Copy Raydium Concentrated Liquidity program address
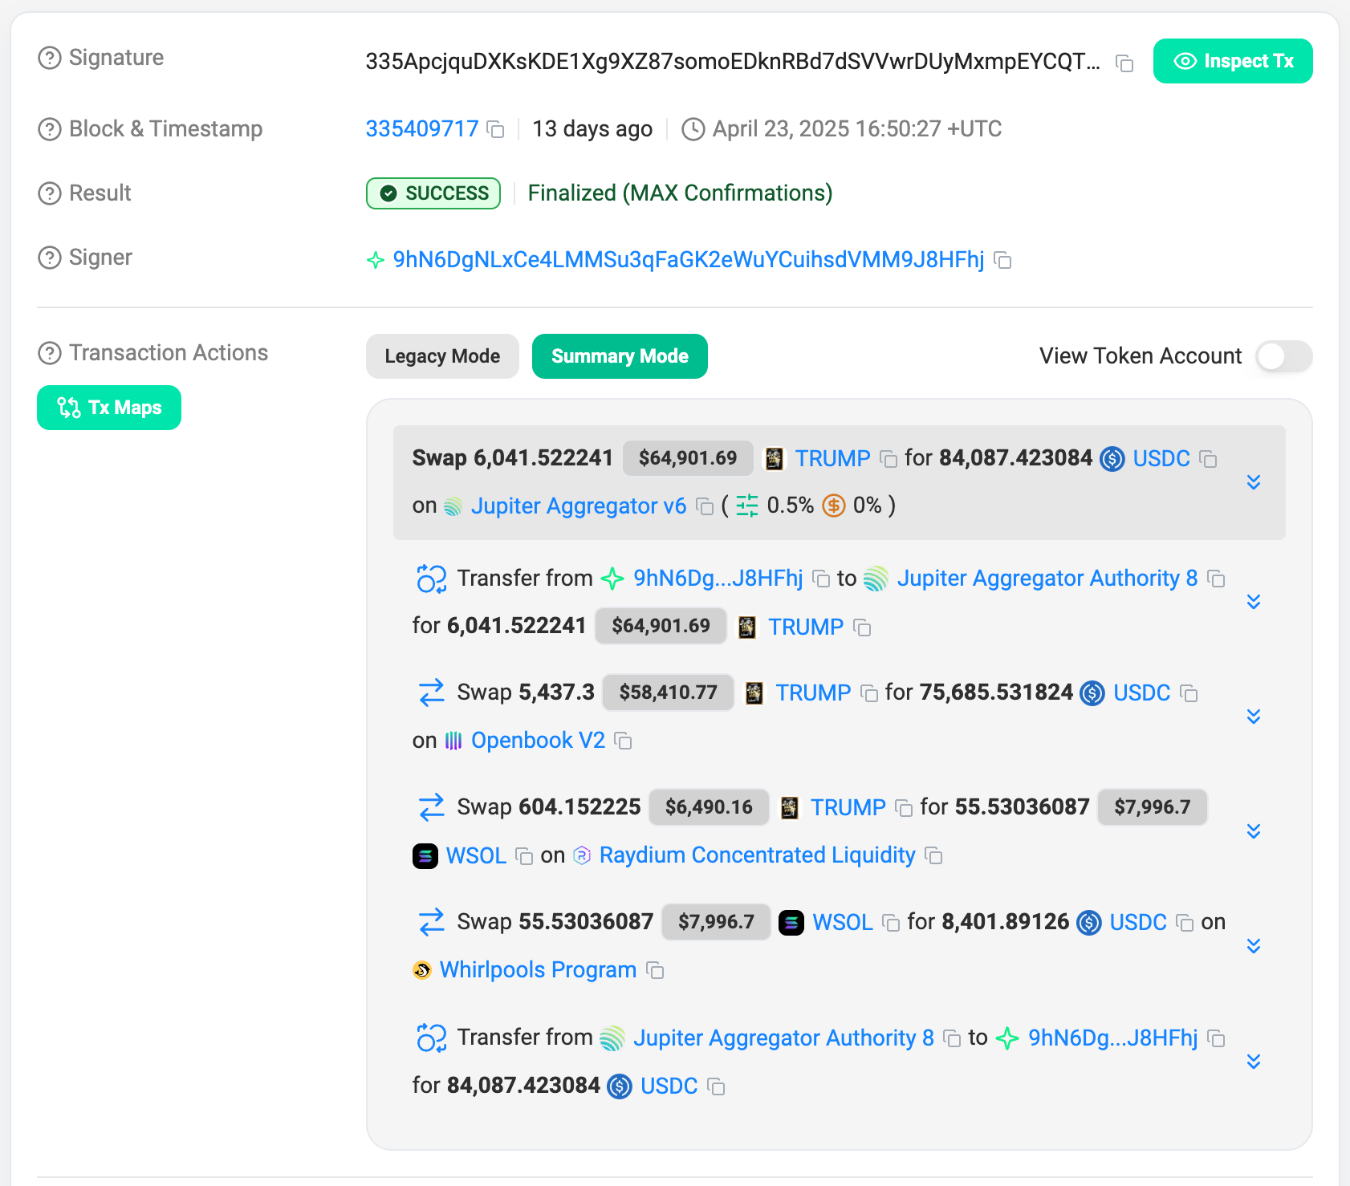Screen dimensions: 1350x1186 point(933,855)
